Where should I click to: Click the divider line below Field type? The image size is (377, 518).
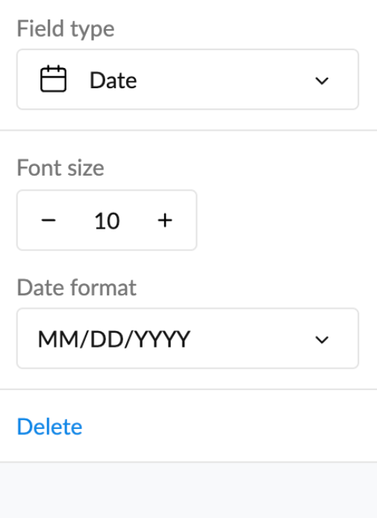188,131
